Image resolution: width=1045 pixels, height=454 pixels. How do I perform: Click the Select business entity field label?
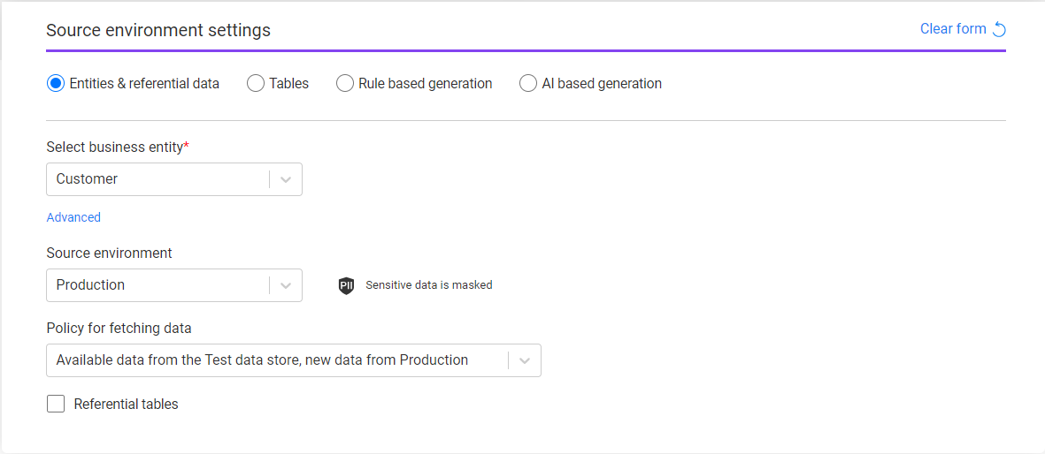click(115, 147)
